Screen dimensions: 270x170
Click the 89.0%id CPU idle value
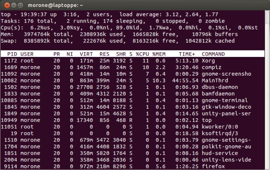coord(127,27)
